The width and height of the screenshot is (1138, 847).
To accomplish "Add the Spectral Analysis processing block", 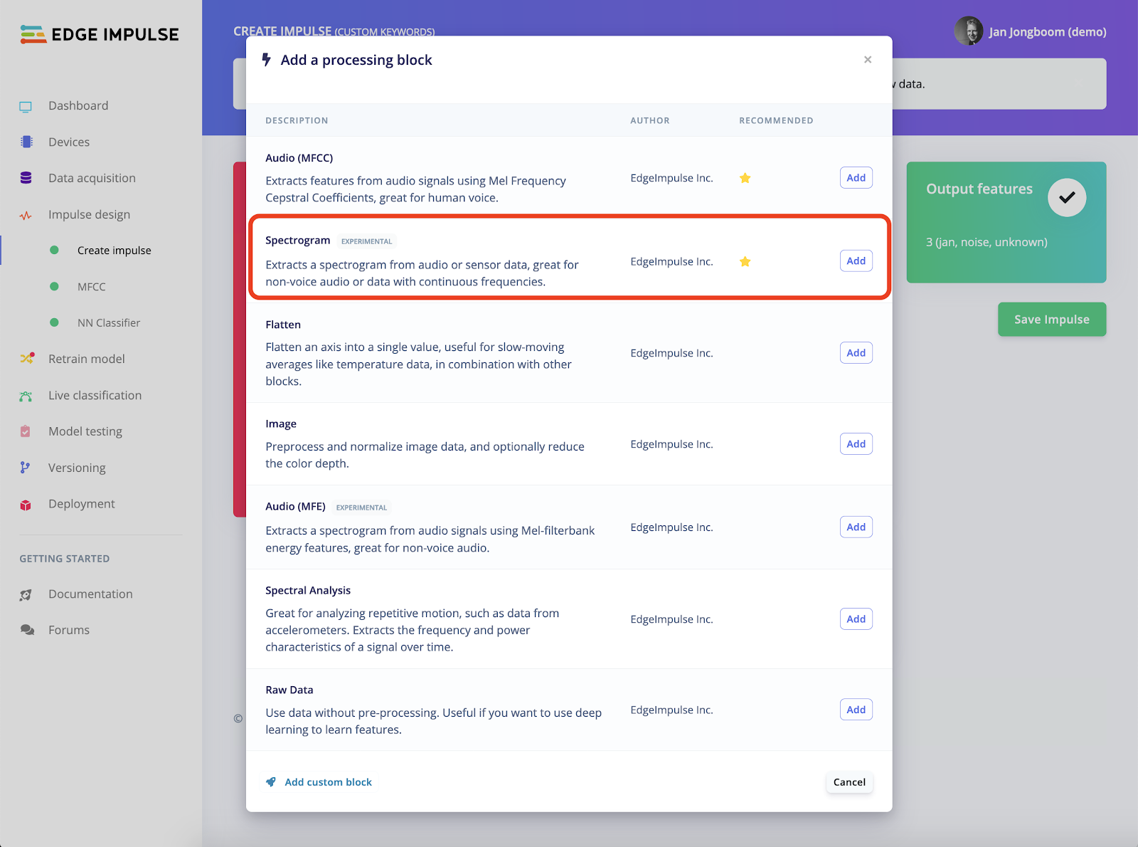I will click(856, 619).
